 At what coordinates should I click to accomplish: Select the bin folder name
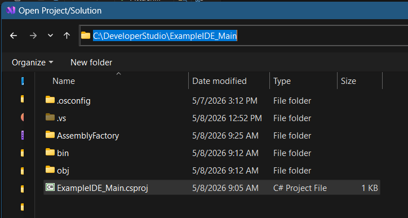(x=63, y=153)
